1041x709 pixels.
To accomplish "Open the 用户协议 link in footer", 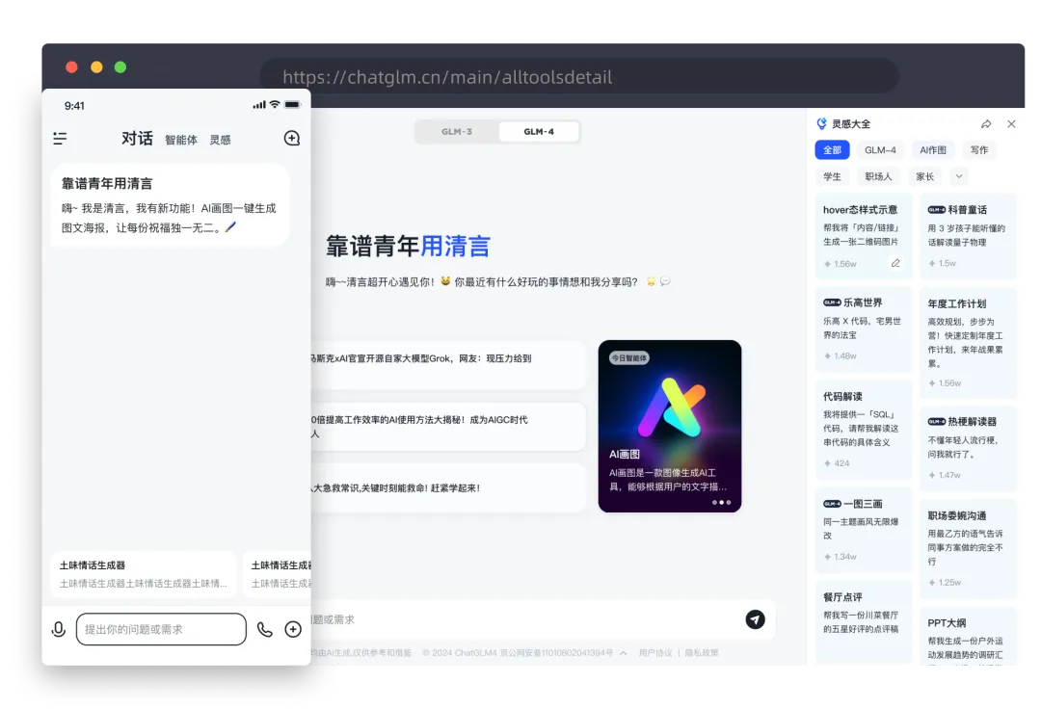I will 655,653.
